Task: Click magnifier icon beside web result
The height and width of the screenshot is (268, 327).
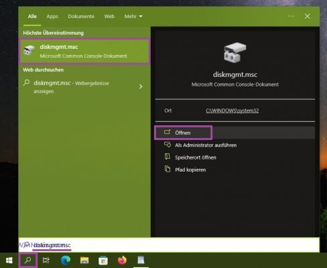Action: pyautogui.click(x=26, y=83)
